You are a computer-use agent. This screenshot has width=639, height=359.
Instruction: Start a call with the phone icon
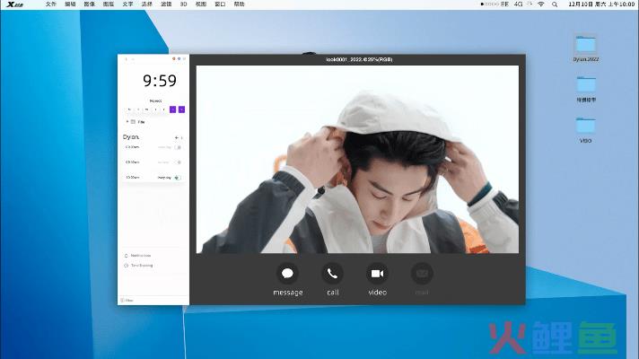332,274
